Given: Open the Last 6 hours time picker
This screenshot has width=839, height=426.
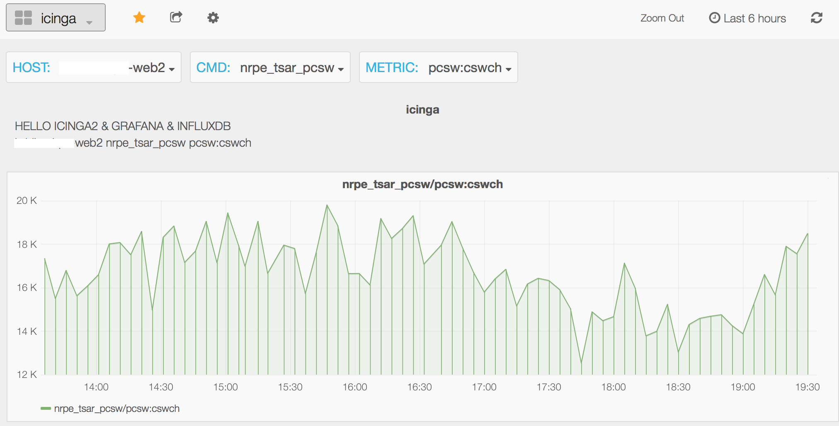Looking at the screenshot, I should pyautogui.click(x=755, y=18).
